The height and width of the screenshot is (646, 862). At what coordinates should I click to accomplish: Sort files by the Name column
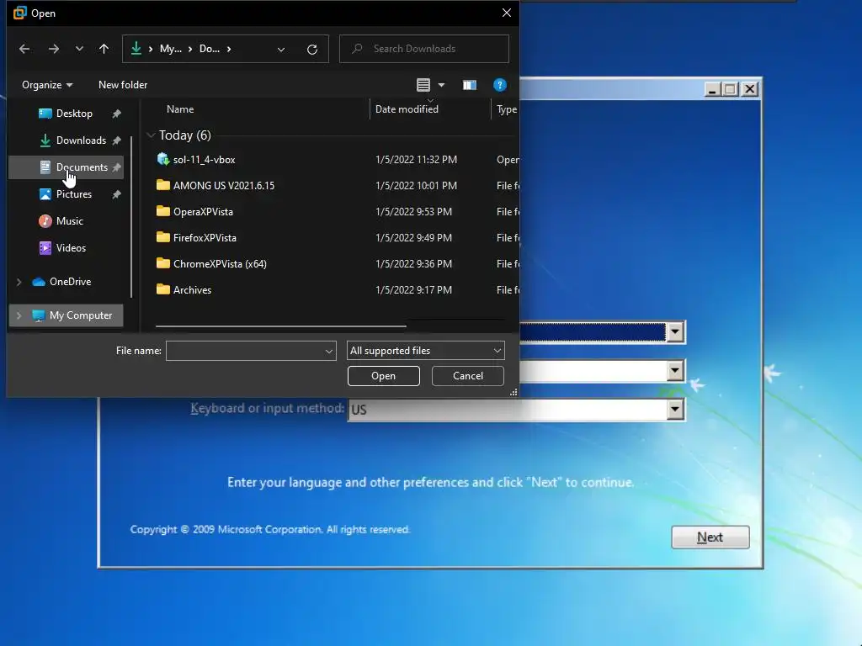tap(180, 109)
